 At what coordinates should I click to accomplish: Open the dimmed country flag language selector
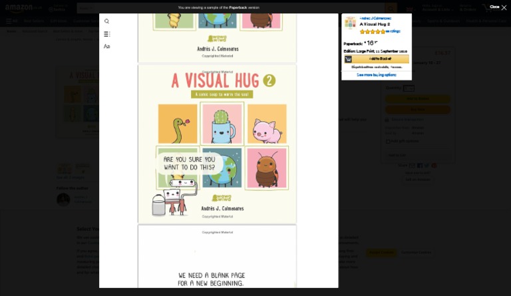411,9
